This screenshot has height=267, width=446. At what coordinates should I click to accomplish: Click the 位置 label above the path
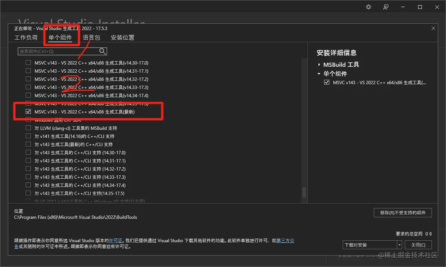[19, 211]
